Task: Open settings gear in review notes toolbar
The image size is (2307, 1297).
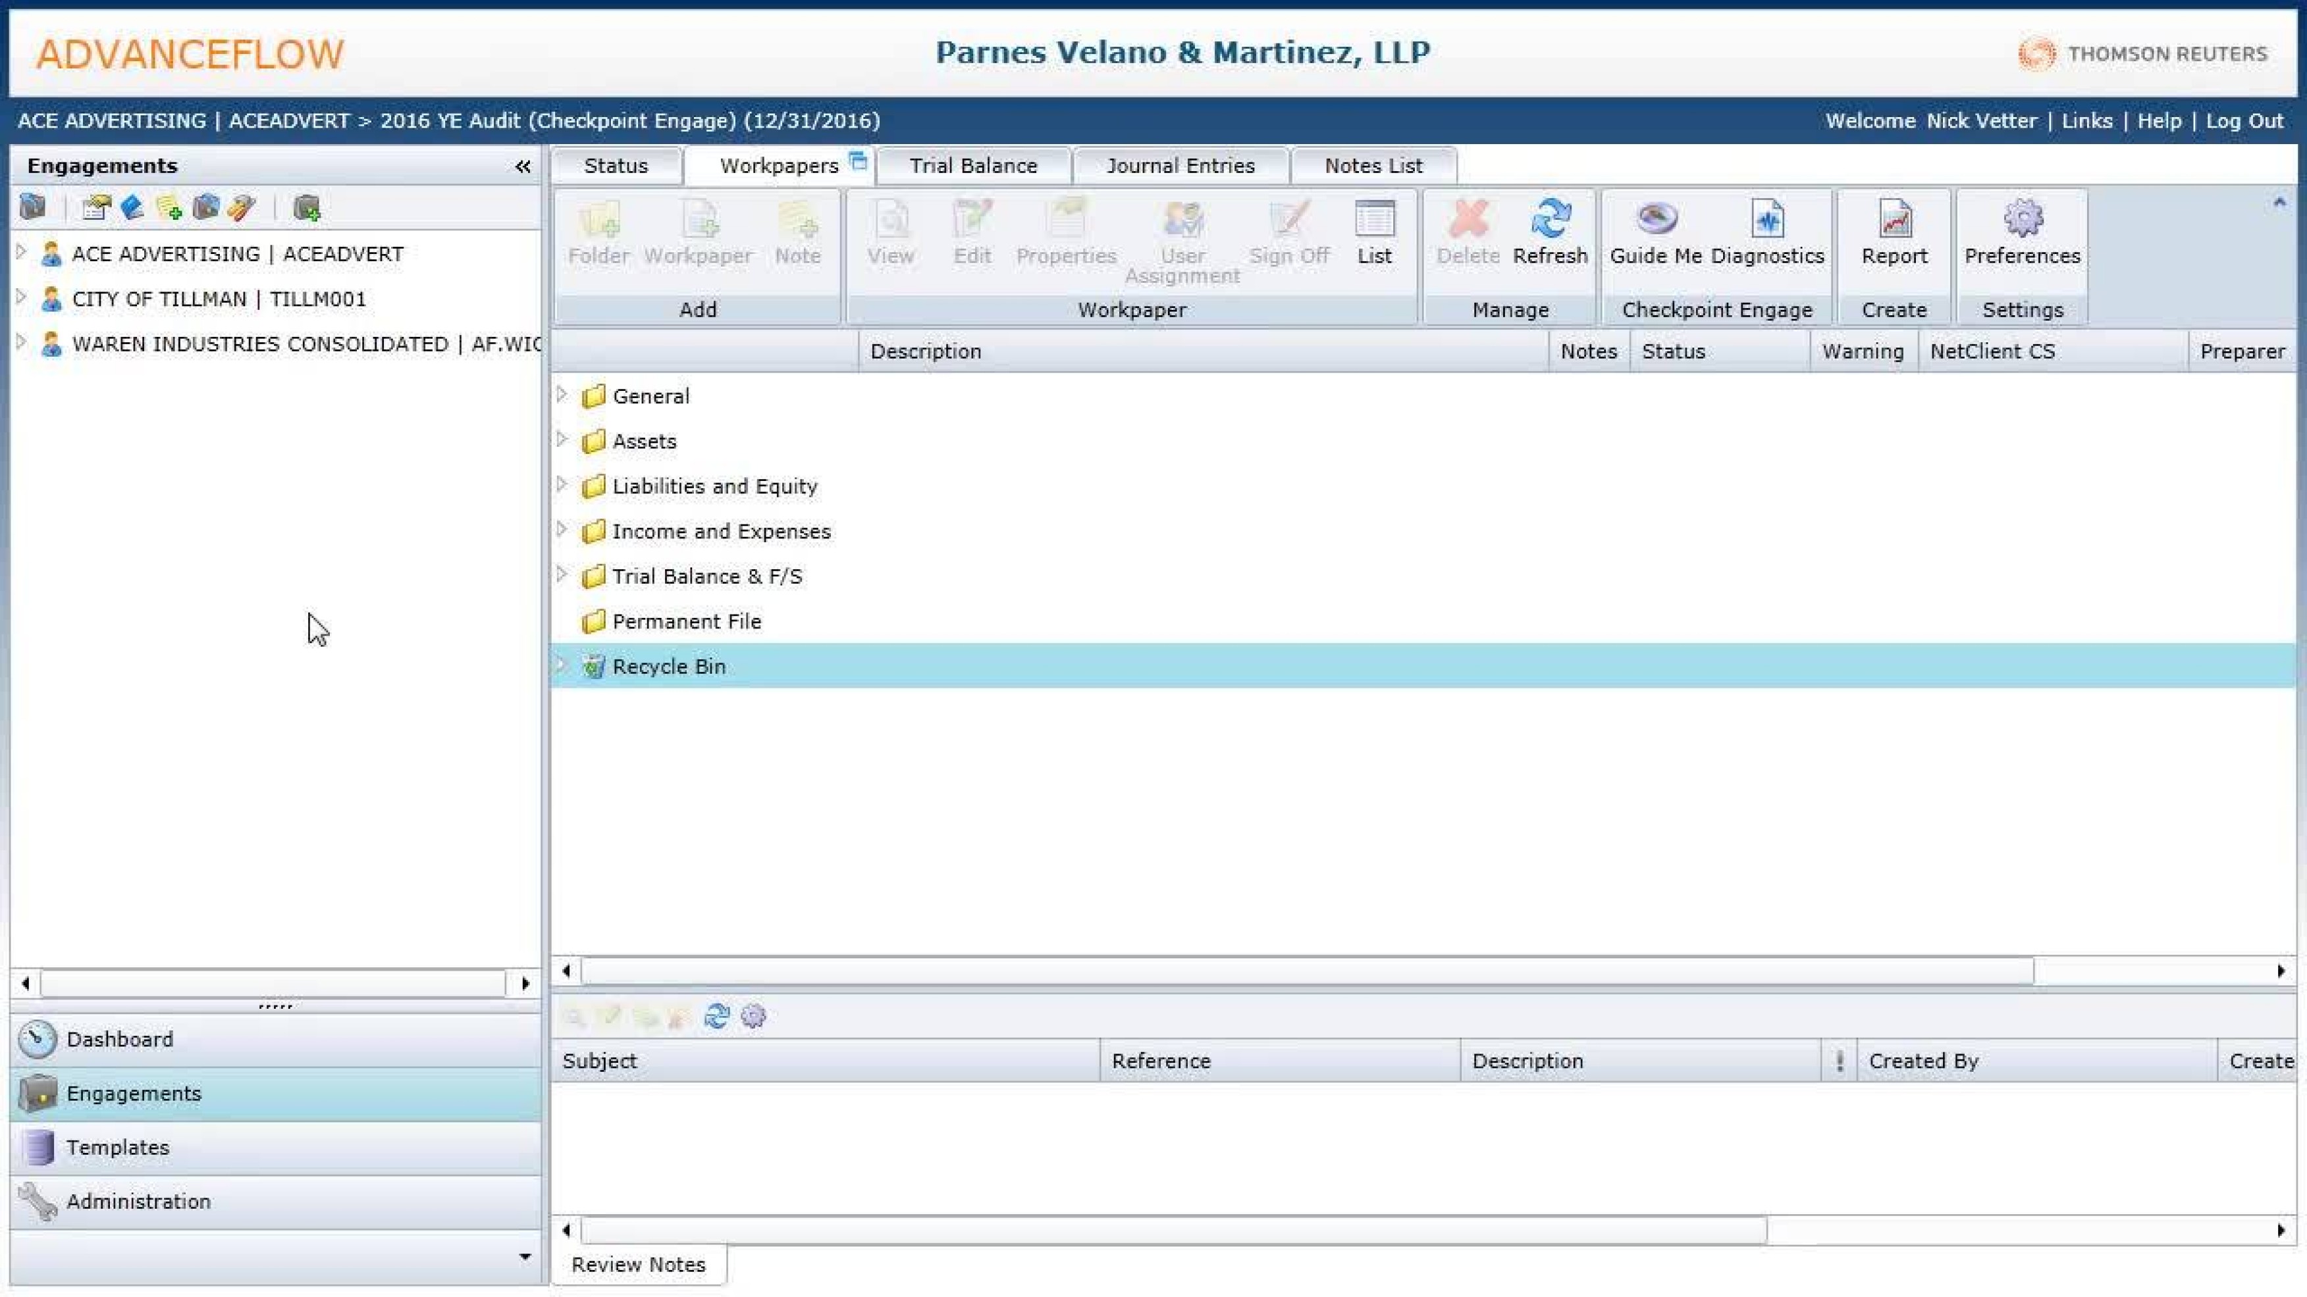Action: (x=753, y=1016)
